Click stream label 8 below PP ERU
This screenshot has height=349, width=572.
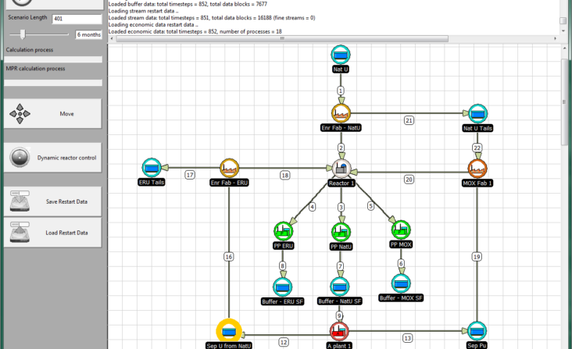pyautogui.click(x=282, y=265)
